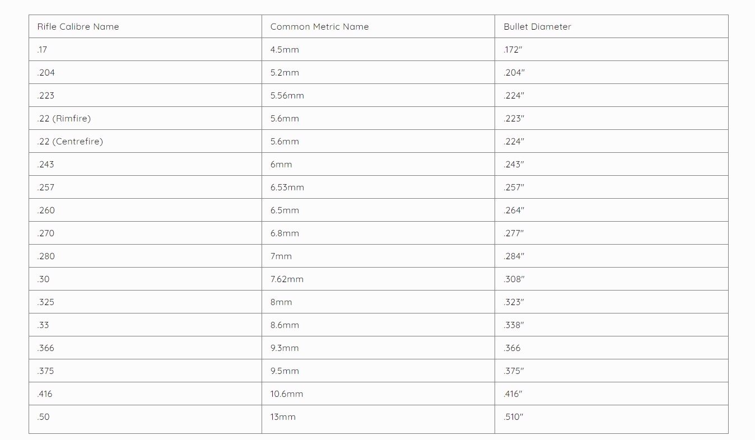Click the .510" bullet diameter cell
This screenshot has height=440, width=755.
tap(513, 417)
